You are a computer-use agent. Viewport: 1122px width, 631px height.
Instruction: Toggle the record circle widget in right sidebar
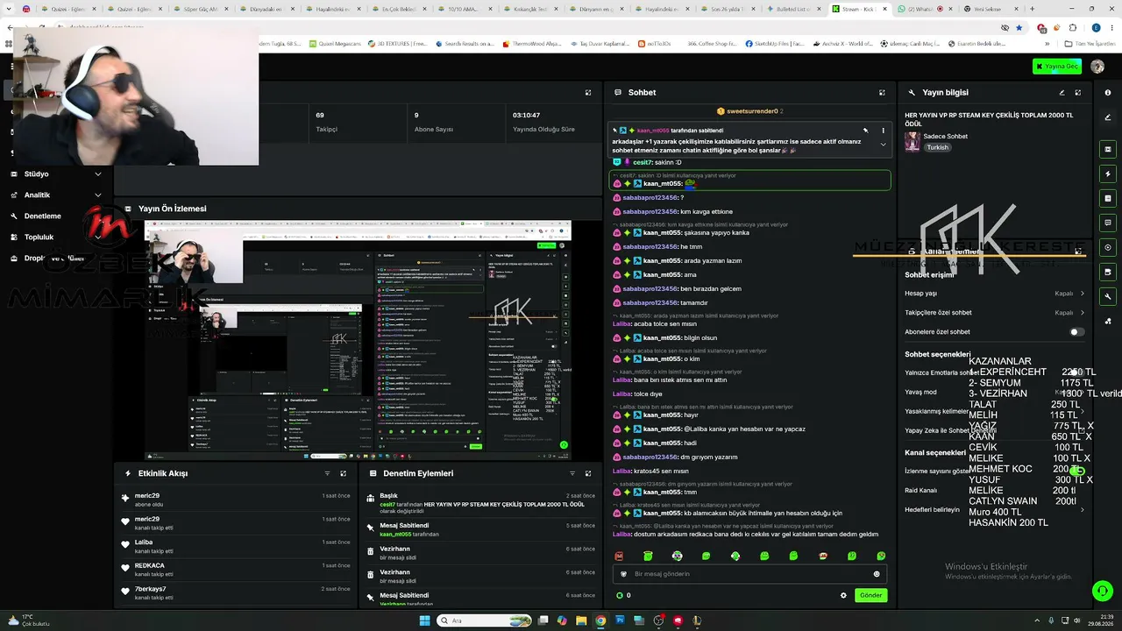pos(1108,247)
